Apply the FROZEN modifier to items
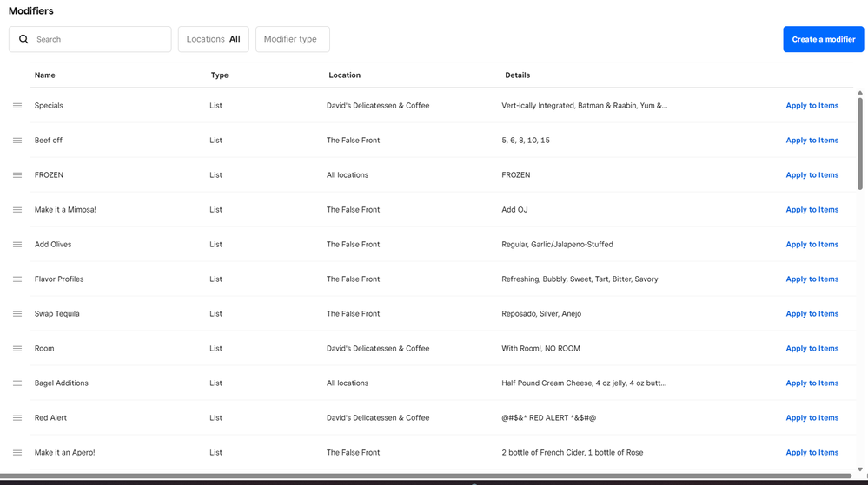868x485 pixels. [812, 174]
